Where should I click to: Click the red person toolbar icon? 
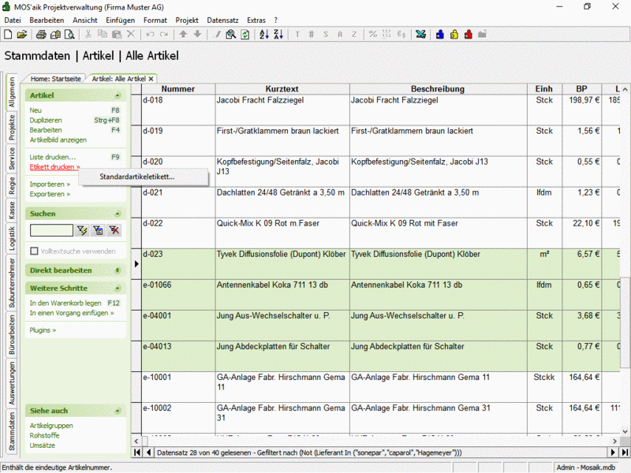(468, 35)
